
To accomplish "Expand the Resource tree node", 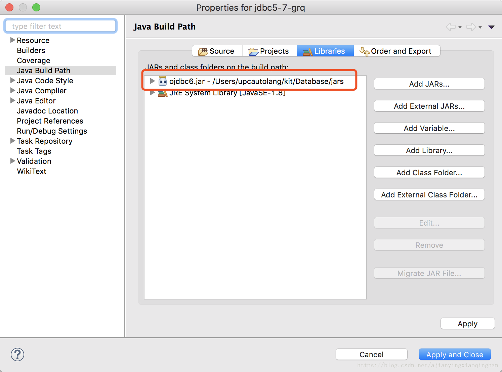I will (x=13, y=40).
